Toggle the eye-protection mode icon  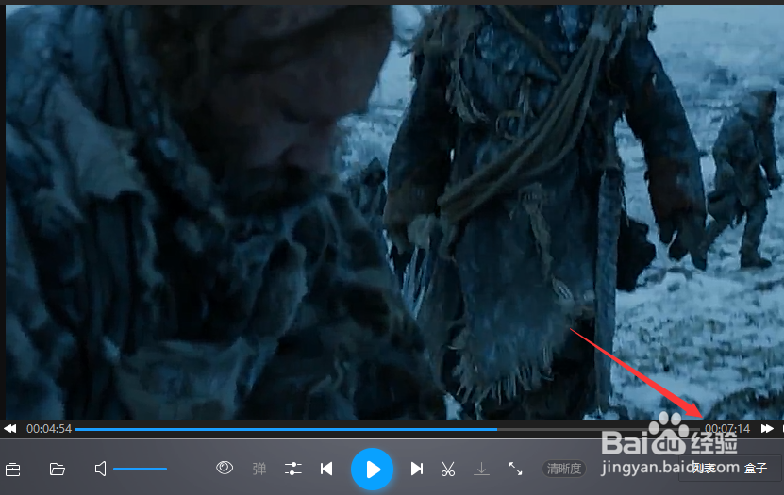coord(225,468)
